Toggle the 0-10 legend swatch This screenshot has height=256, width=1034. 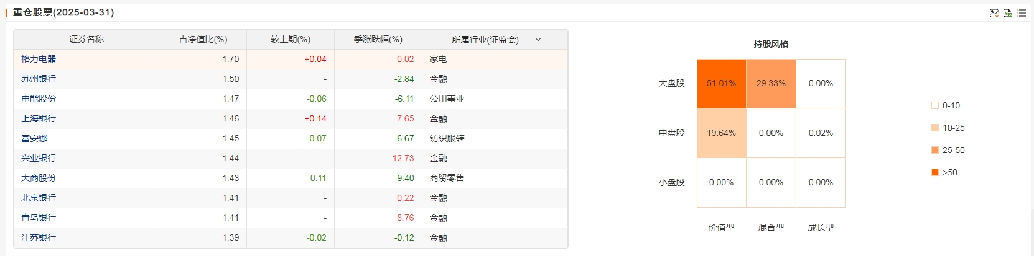pyautogui.click(x=934, y=105)
